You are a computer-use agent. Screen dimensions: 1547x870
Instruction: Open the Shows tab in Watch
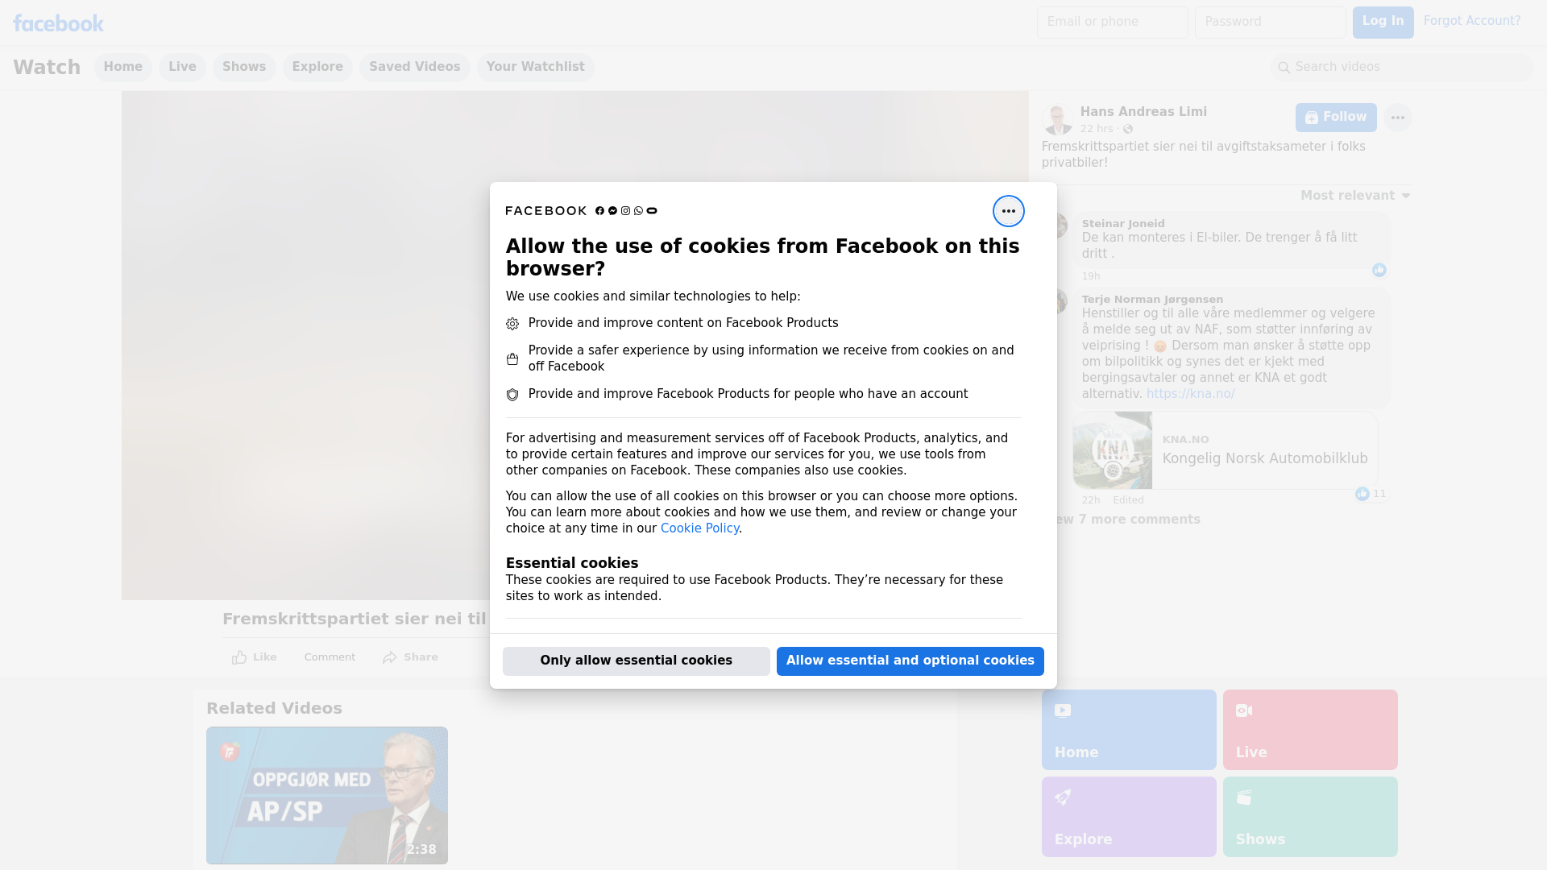click(x=244, y=67)
